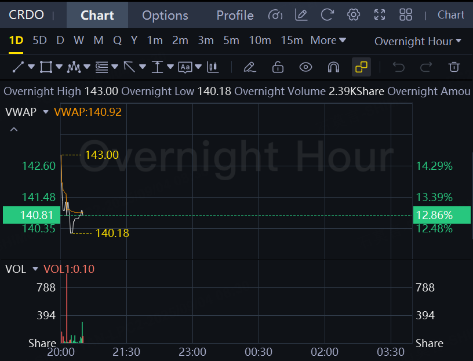Collapse the VWAP panel with chevron
Screen dimensions: 473x361
(x=14, y=129)
